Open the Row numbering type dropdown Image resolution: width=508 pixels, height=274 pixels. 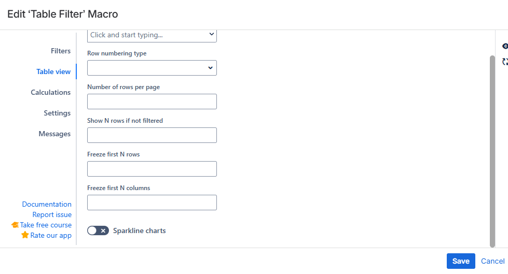[x=152, y=68]
